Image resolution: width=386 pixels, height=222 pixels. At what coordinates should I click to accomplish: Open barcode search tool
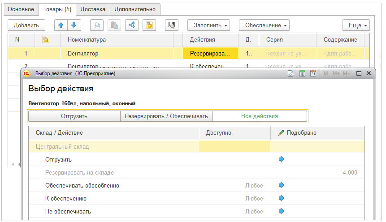coord(172,26)
